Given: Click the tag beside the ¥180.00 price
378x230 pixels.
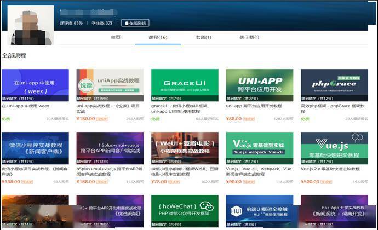Looking at the screenshot, I should click(102, 119).
